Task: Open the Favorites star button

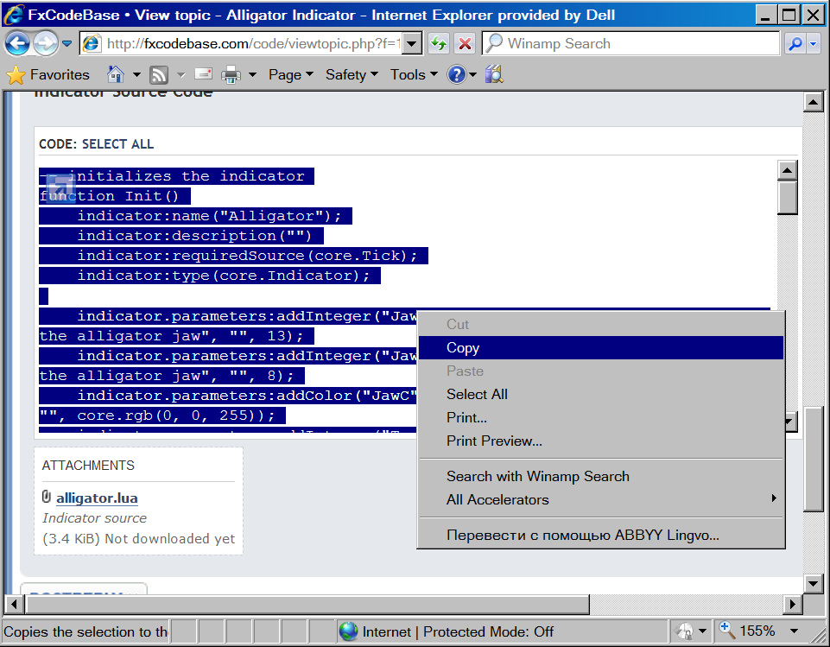Action: [48, 74]
